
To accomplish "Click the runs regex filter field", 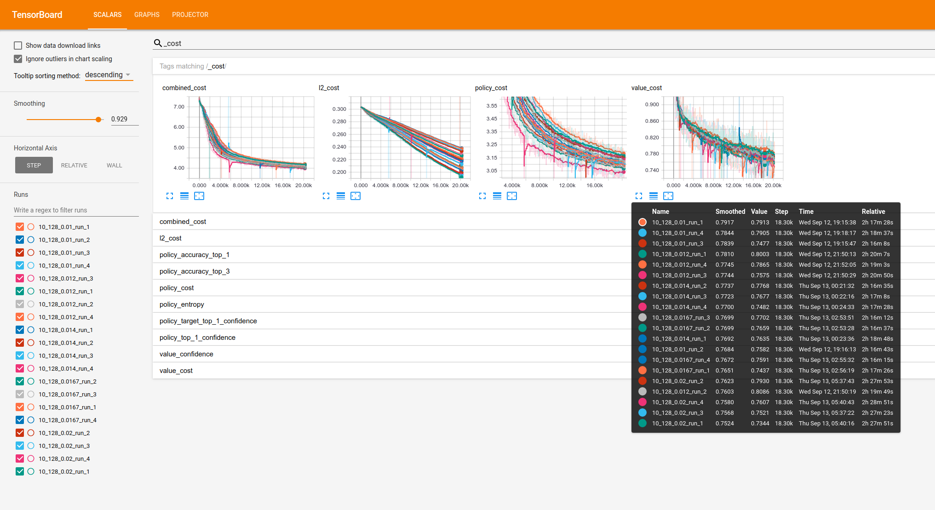I will 76,210.
